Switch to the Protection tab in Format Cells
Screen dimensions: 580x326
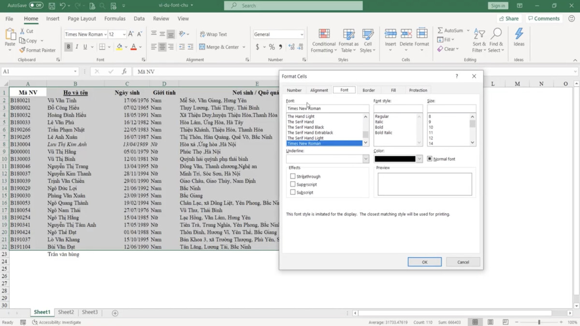[418, 90]
